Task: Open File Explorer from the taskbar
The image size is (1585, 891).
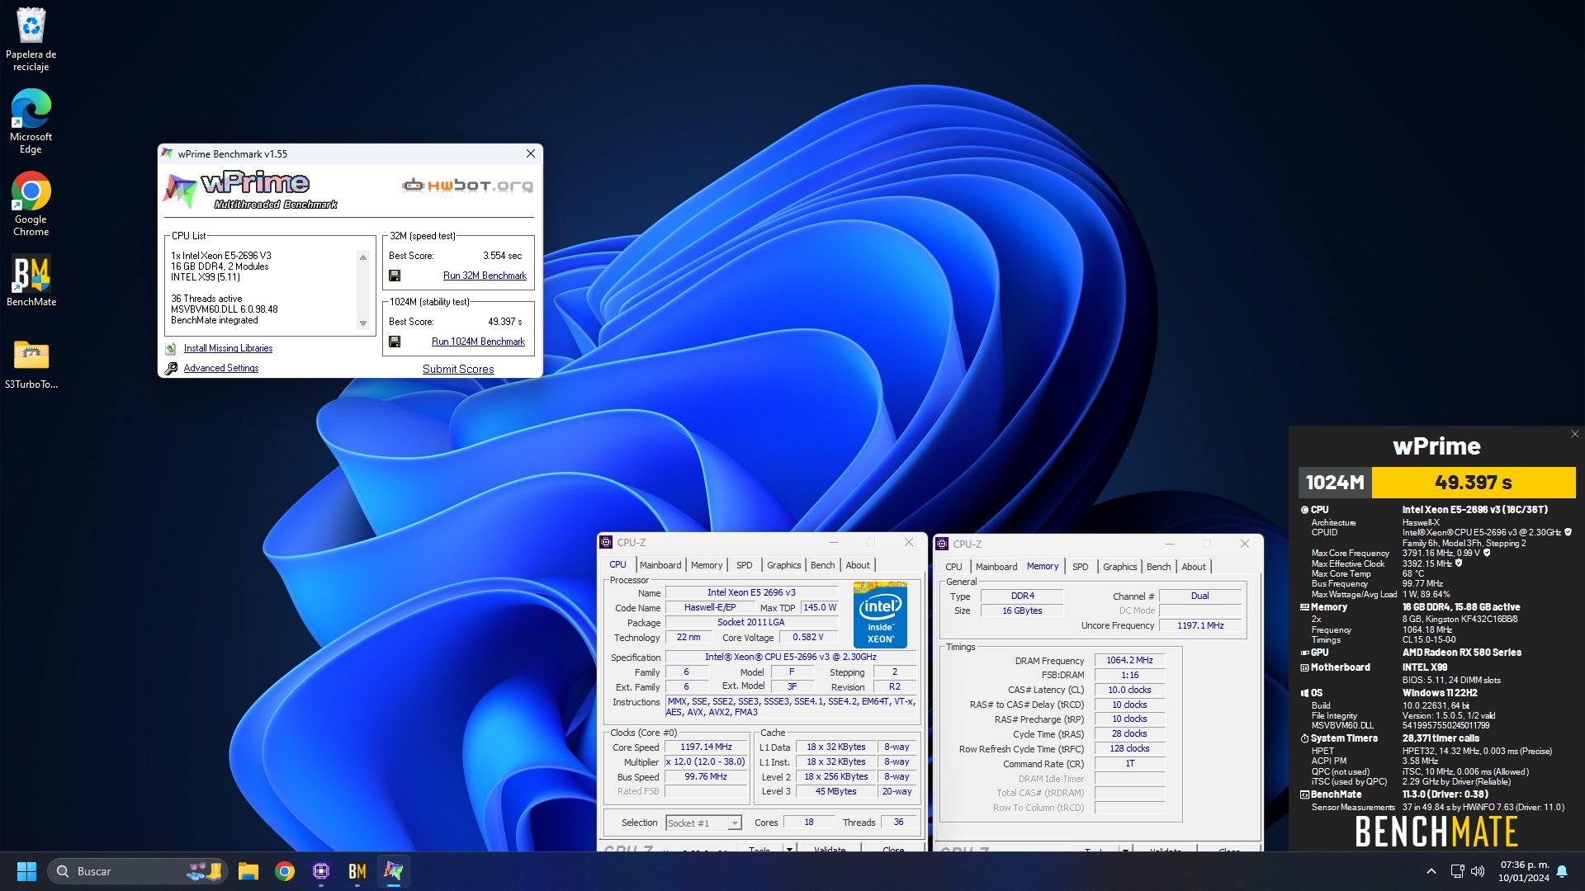Action: [x=248, y=871]
